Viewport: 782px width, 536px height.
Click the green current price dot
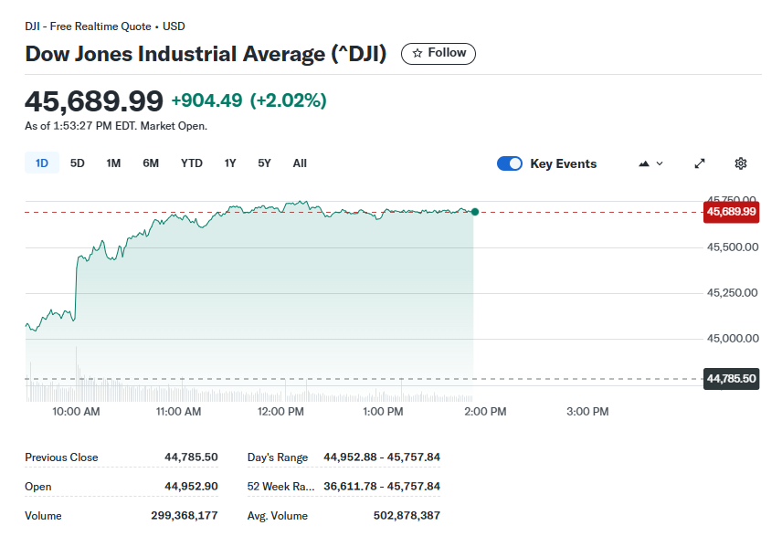pyautogui.click(x=474, y=212)
